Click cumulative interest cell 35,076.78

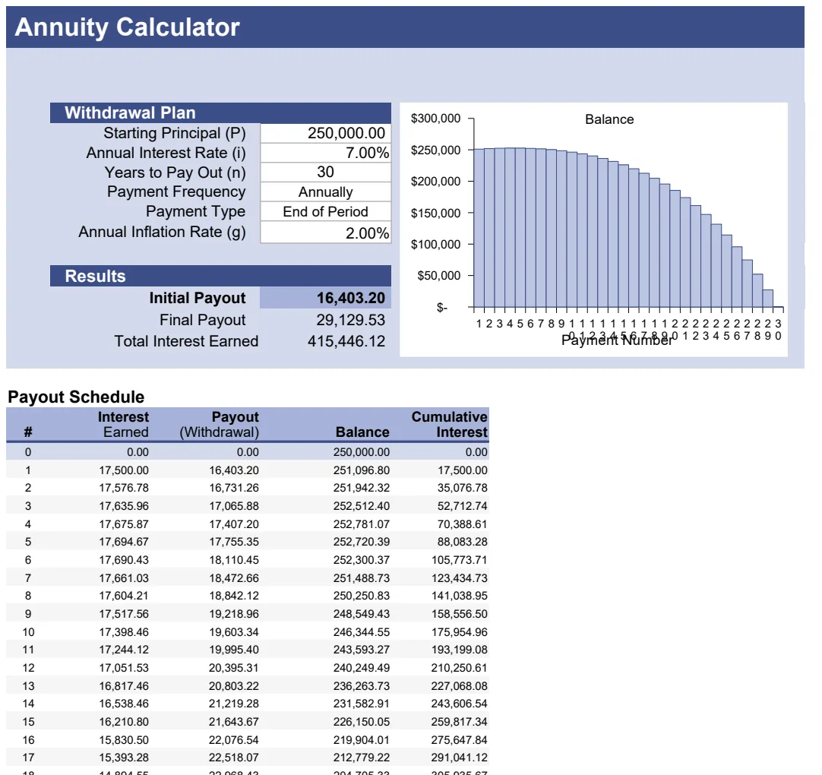[x=463, y=488]
